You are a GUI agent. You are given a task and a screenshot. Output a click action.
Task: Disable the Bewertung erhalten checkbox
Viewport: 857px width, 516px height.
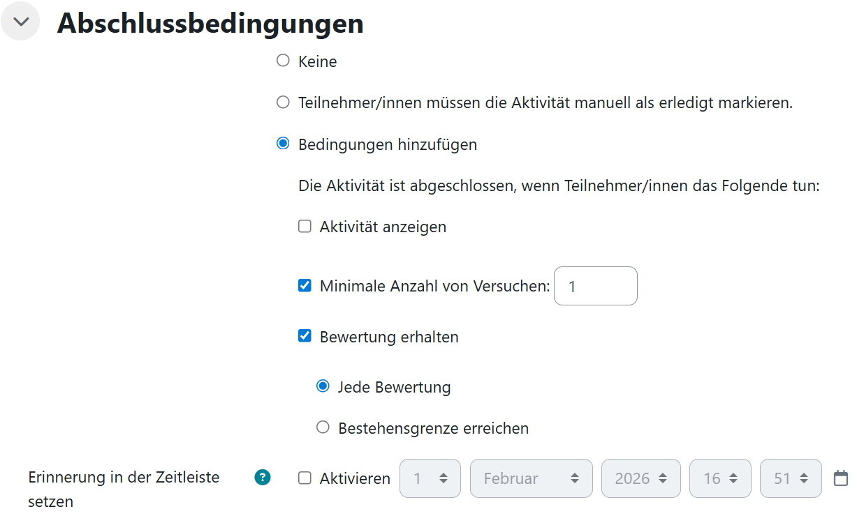[305, 336]
